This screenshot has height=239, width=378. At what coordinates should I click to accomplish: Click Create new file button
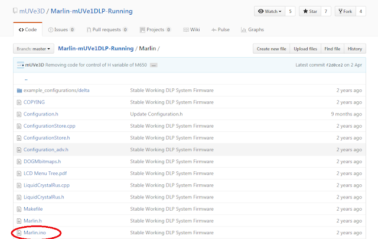coord(272,49)
